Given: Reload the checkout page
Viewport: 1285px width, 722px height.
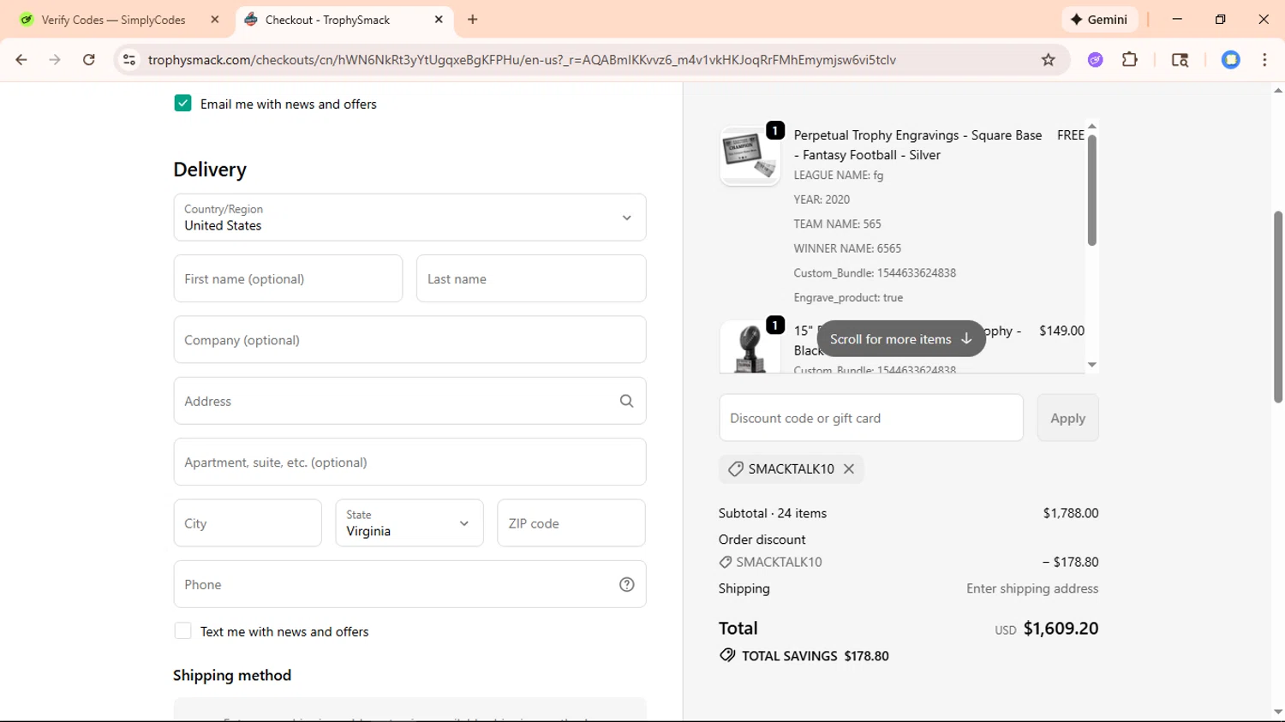Looking at the screenshot, I should (89, 60).
